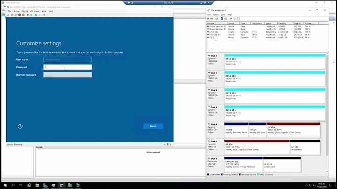Click the Enhanced Session icon in VM toolbar
Screen dimensions: 337x189
point(44,15)
